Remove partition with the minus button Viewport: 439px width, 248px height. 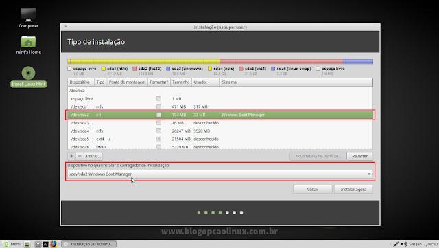click(x=80, y=156)
